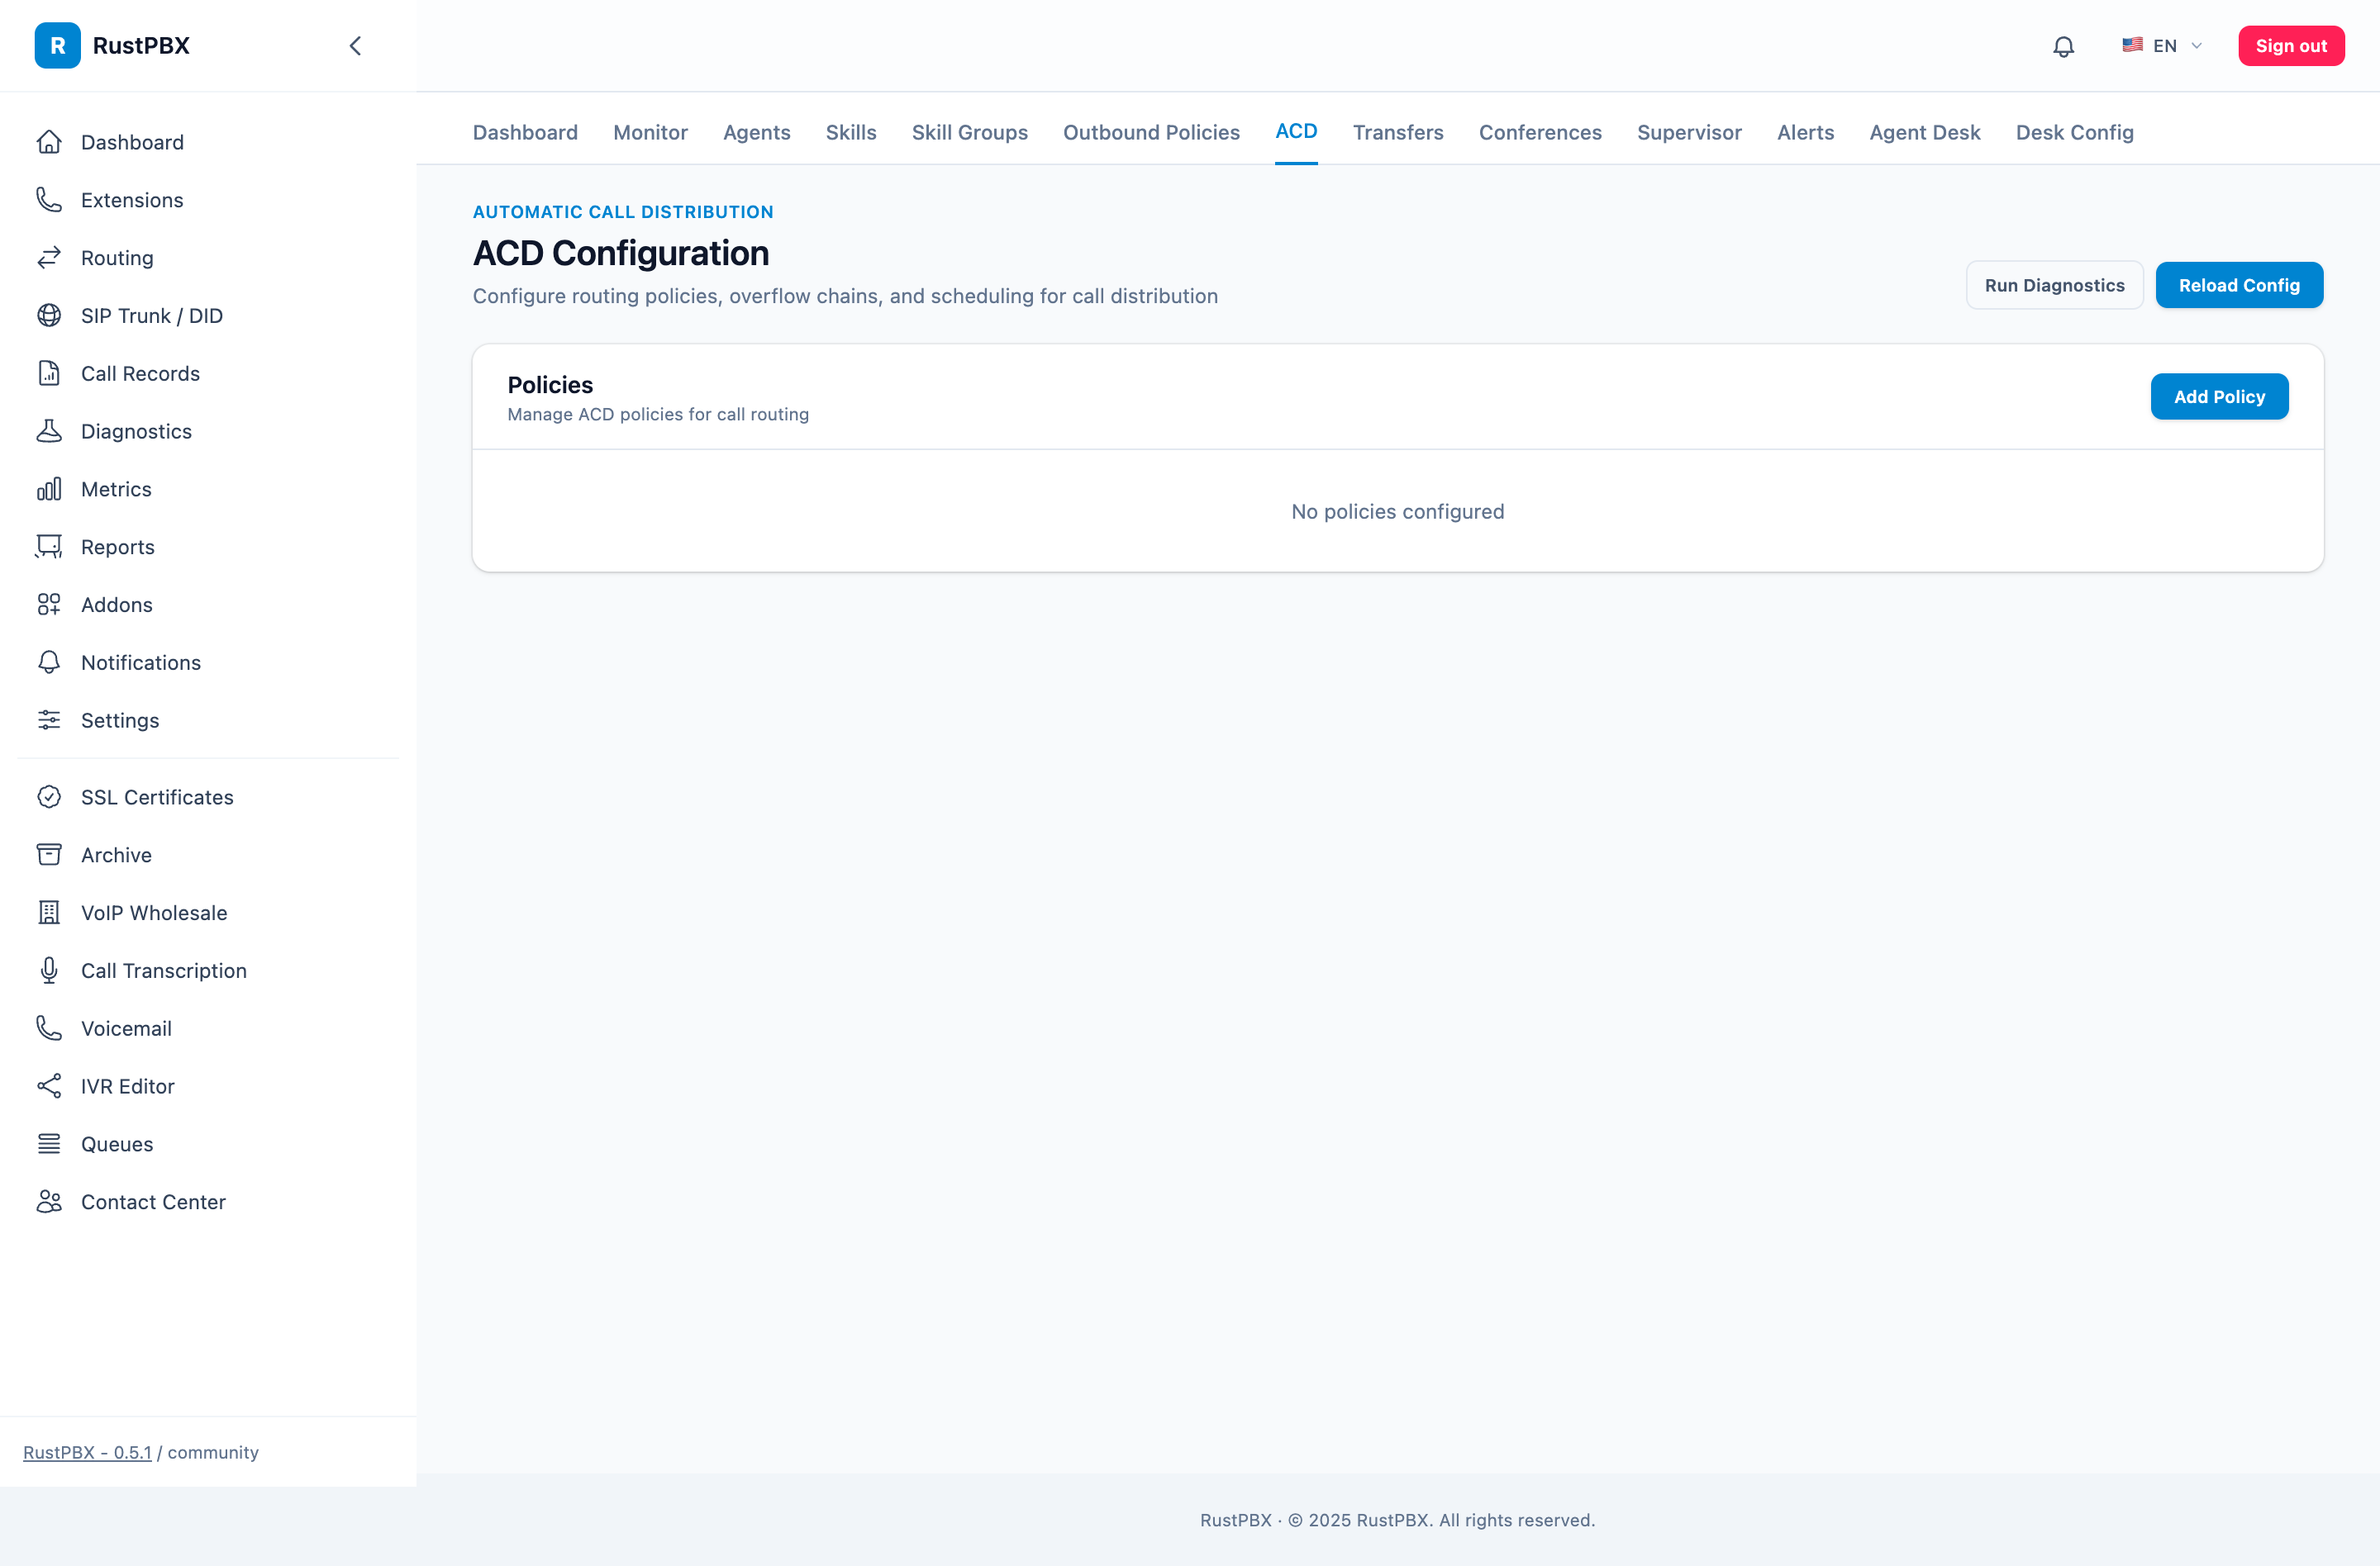Screen dimensions: 2380x1566
Task: Open the EN language dropdown
Action: 2161,46
